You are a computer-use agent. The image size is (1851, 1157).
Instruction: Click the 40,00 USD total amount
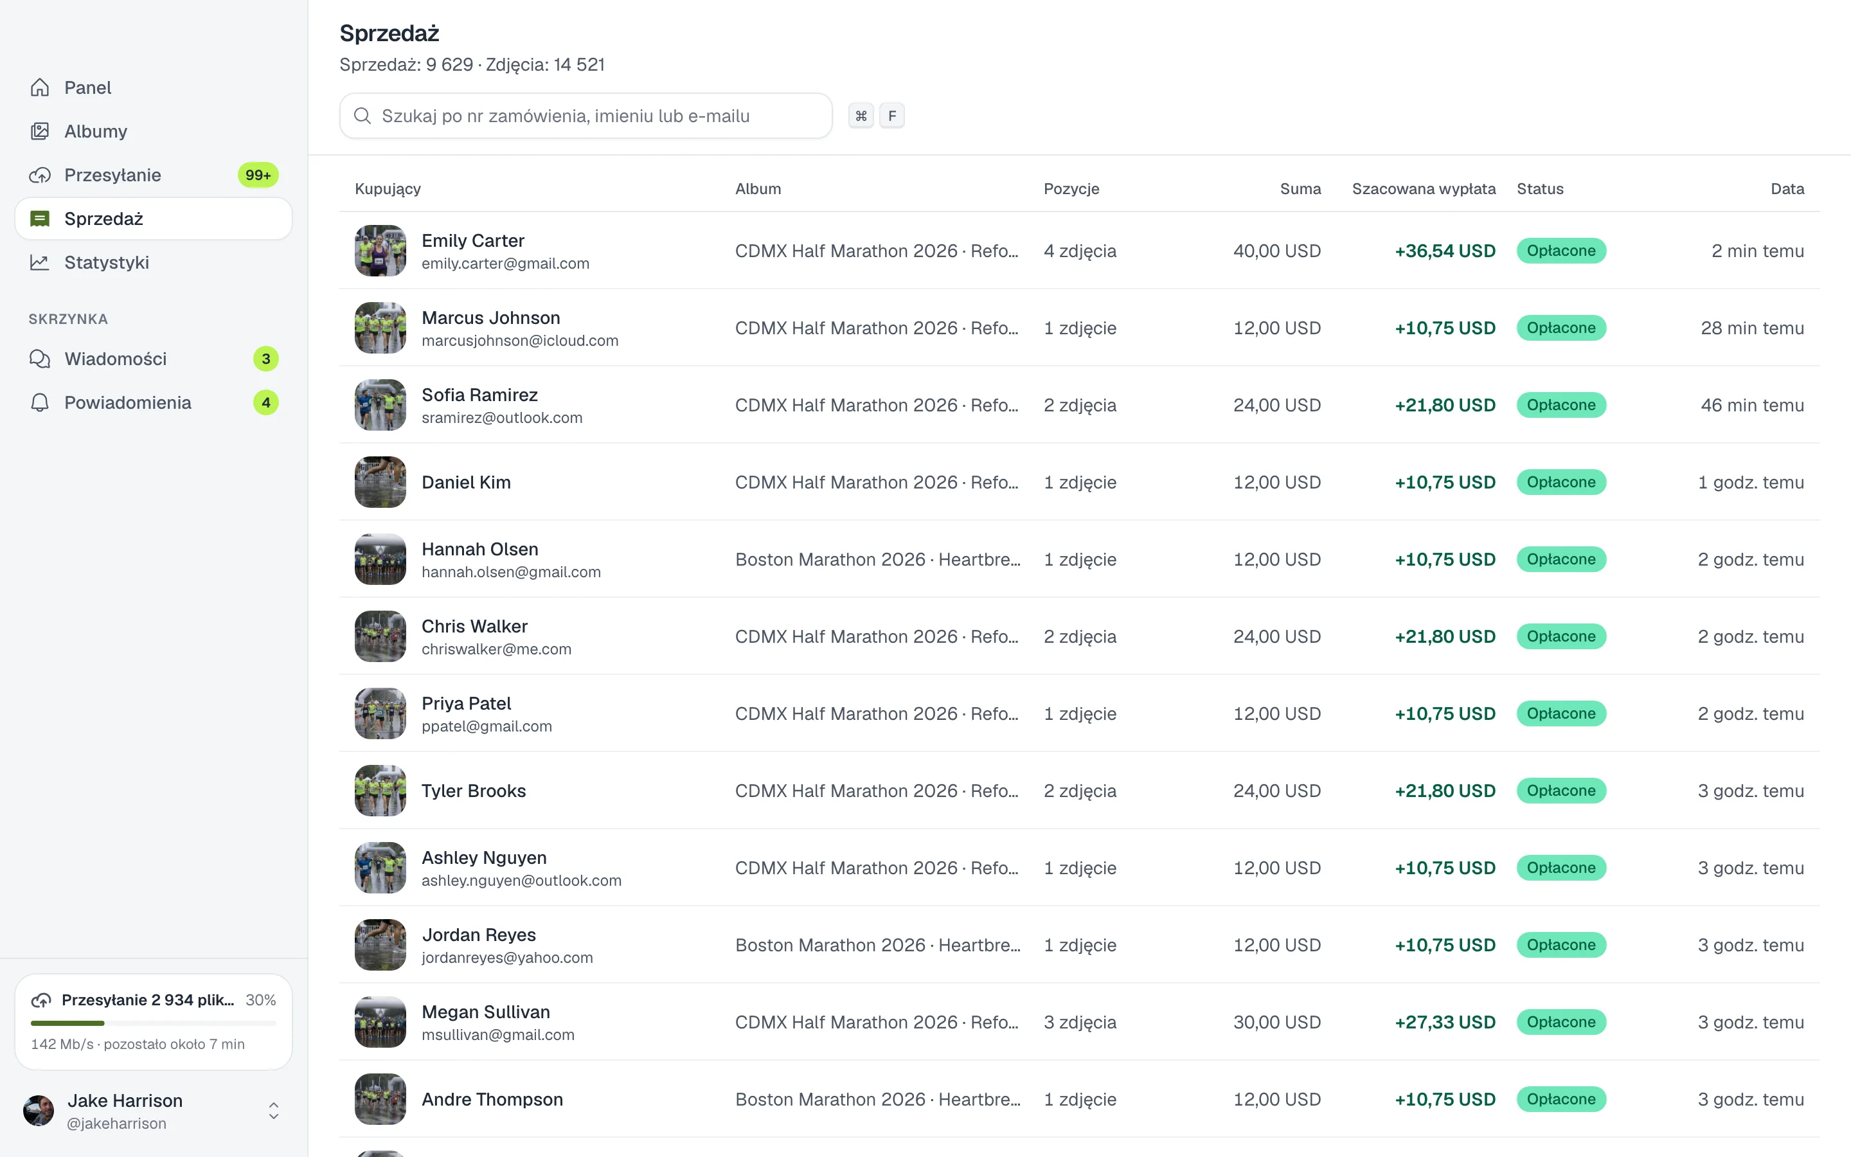click(x=1276, y=251)
